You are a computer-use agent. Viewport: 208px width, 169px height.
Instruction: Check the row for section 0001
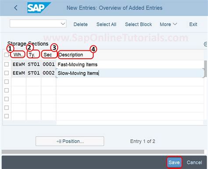tap(7, 64)
